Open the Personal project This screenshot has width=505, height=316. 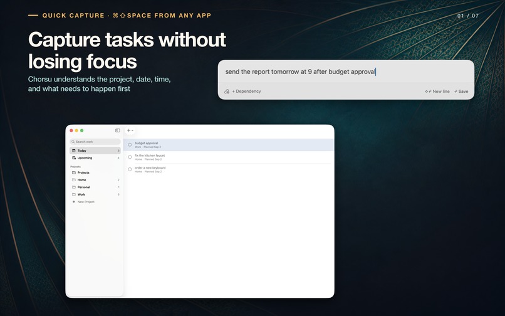pos(95,187)
